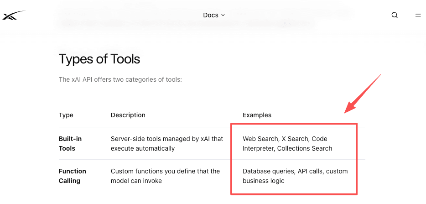This screenshot has width=426, height=204.
Task: Open the search magnifier icon
Action: [395, 15]
